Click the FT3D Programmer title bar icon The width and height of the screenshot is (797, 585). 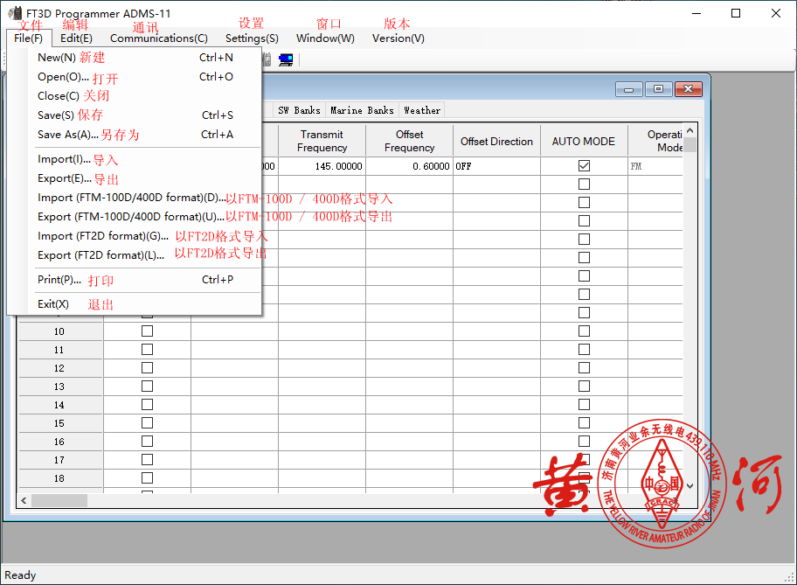tap(15, 13)
